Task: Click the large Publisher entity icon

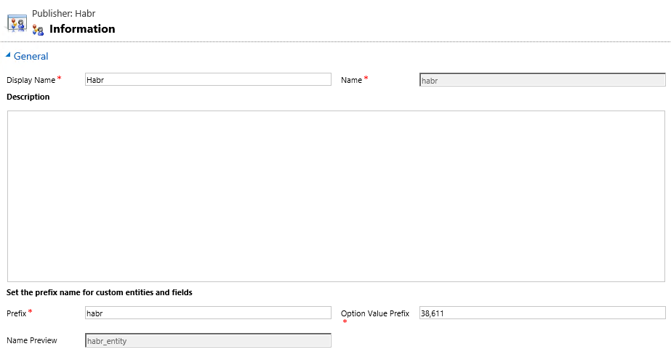Action: (16, 23)
